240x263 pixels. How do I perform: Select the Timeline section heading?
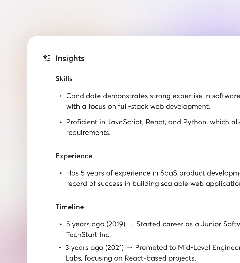point(70,207)
